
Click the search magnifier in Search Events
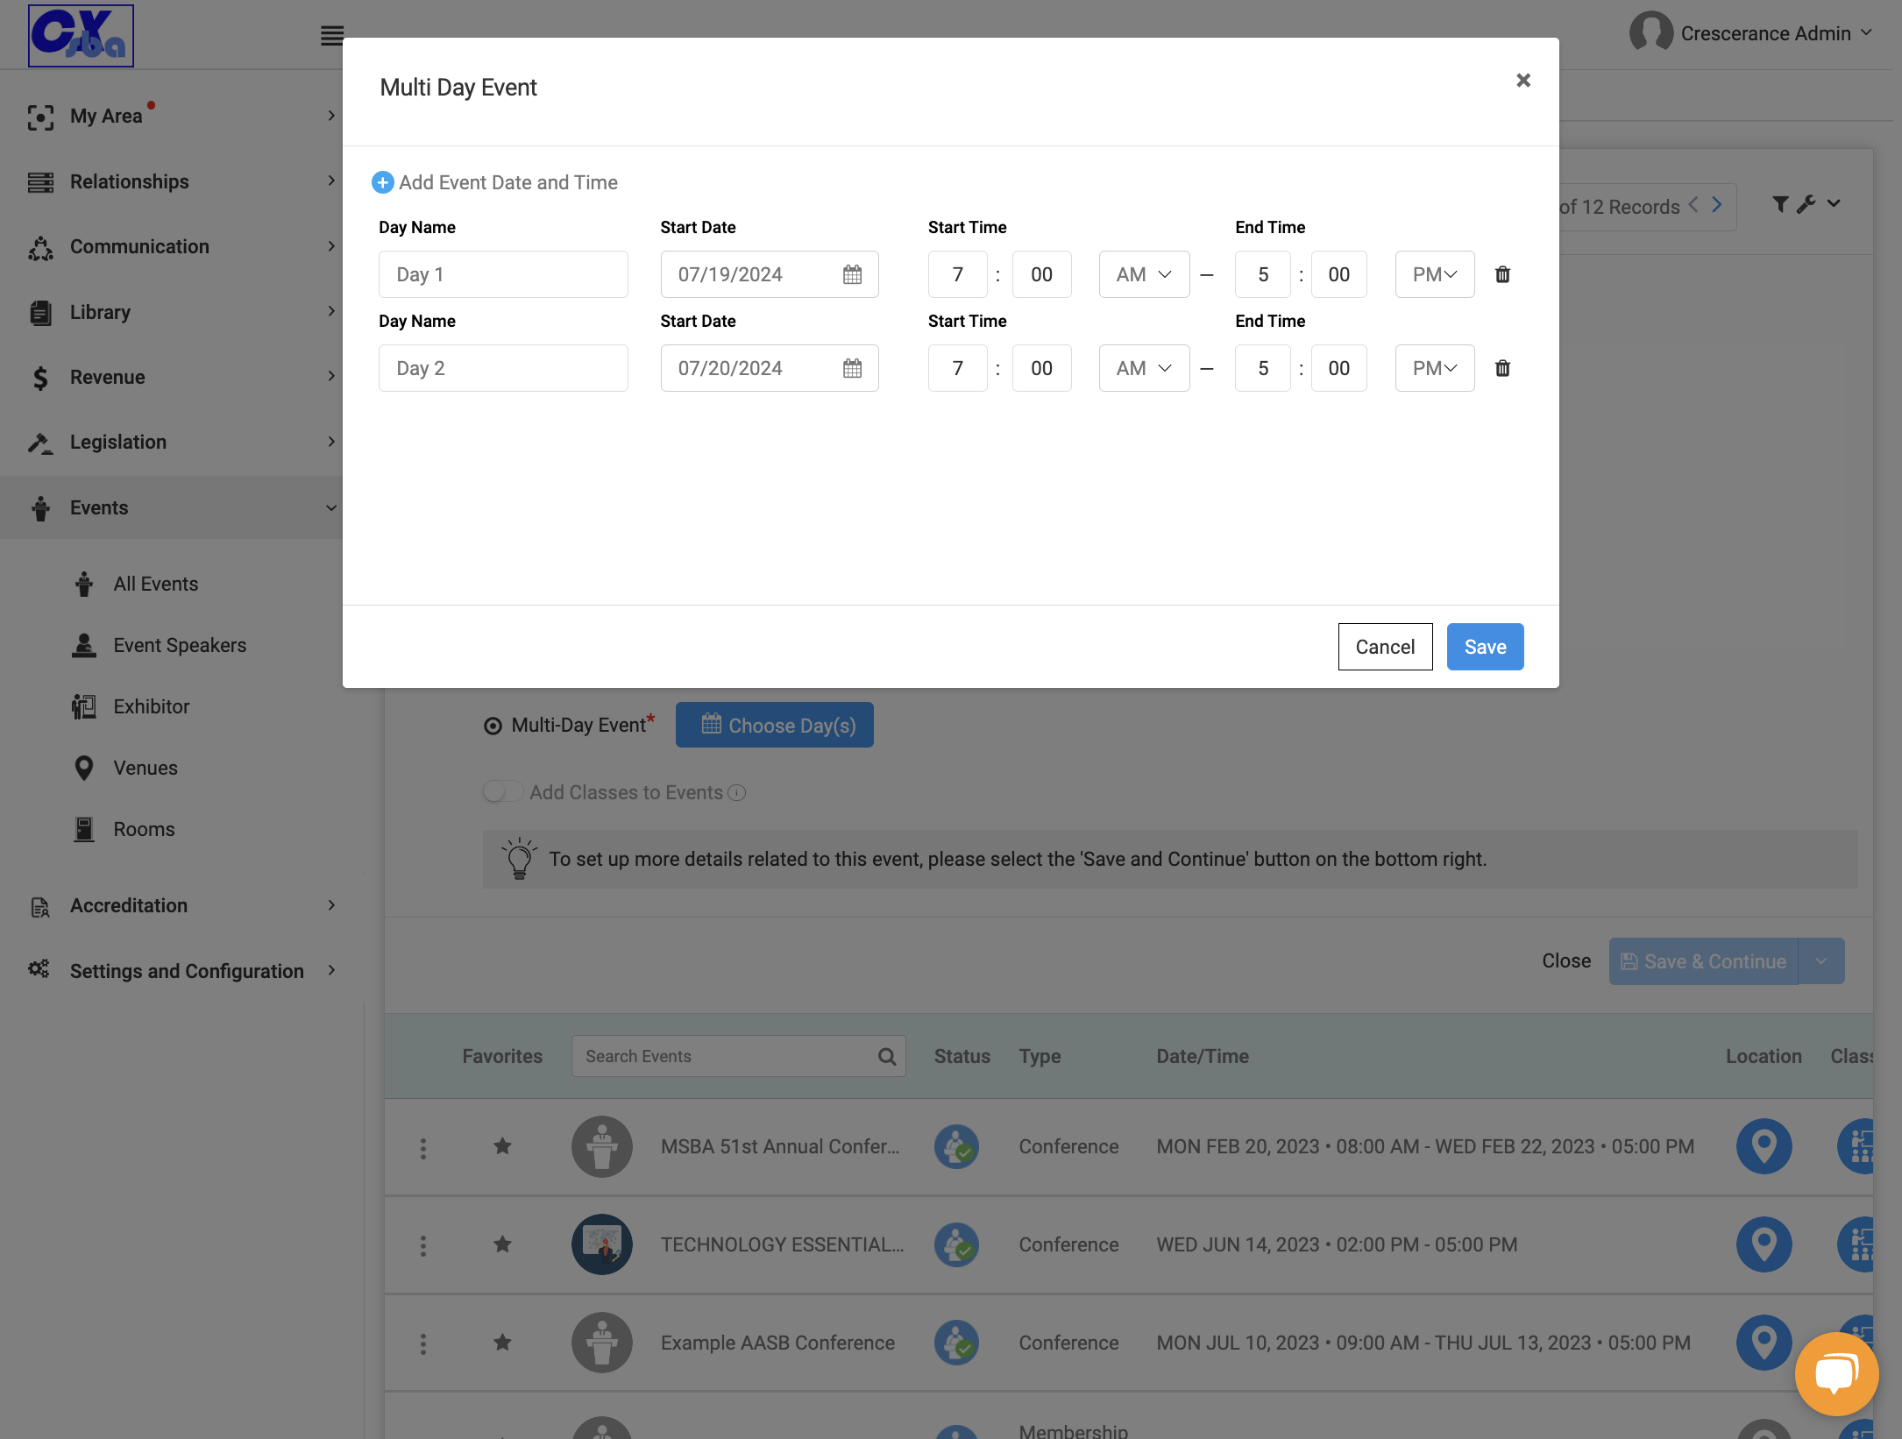pyautogui.click(x=887, y=1057)
